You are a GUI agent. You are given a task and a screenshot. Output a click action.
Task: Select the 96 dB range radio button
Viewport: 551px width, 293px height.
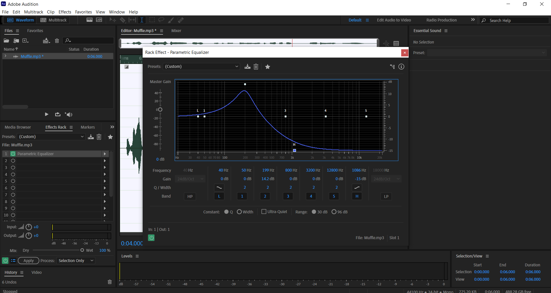click(x=334, y=212)
